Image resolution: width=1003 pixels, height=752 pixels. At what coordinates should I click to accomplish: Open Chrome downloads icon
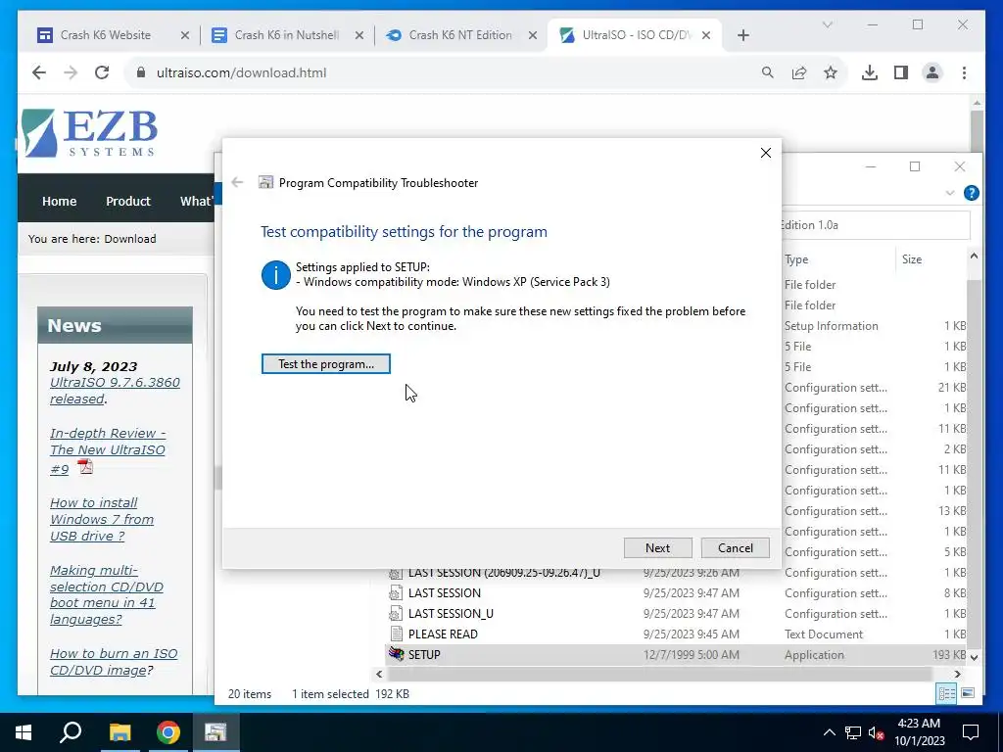[870, 72]
